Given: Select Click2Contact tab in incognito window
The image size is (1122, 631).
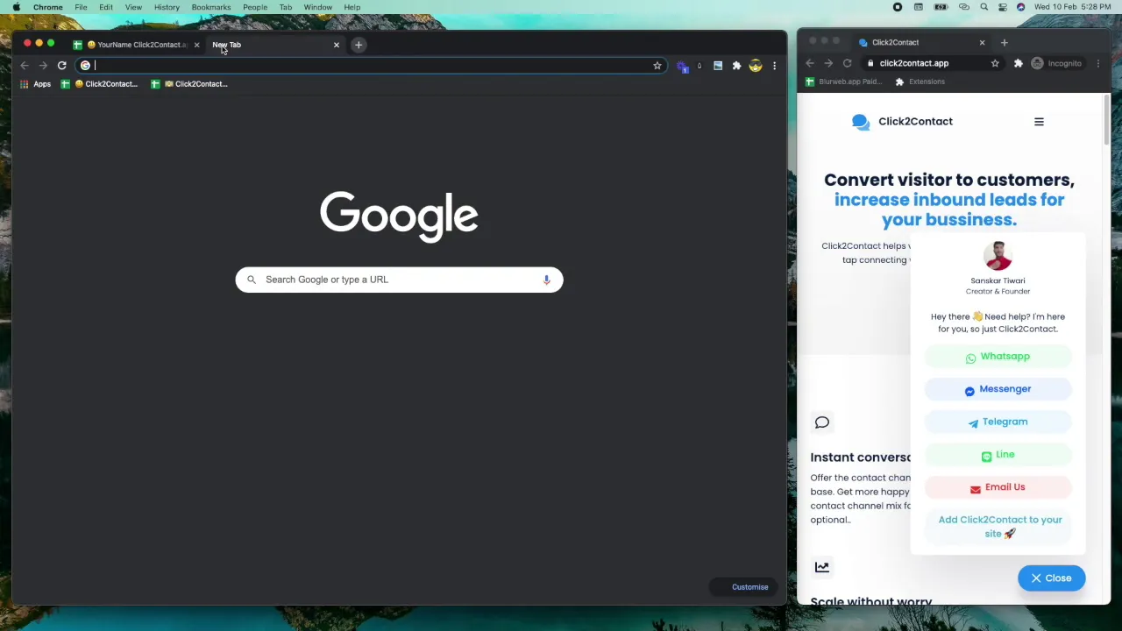Looking at the screenshot, I should (920, 42).
